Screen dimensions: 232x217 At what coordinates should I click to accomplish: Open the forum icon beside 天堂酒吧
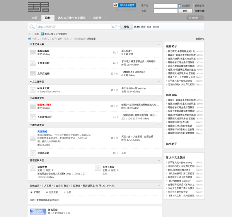[x=33, y=138]
